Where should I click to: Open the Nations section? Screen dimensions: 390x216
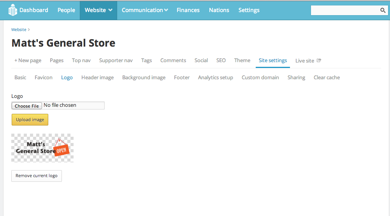tap(219, 10)
